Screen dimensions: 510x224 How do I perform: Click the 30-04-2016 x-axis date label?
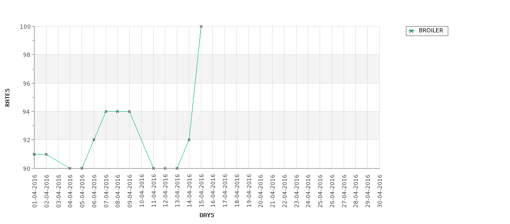(380, 191)
